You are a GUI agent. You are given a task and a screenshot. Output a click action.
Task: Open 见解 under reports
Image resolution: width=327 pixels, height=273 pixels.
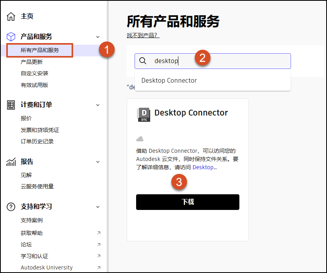point(26,175)
